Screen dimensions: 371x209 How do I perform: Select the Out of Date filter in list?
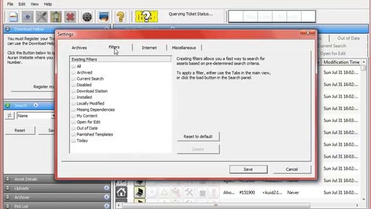[87, 128]
